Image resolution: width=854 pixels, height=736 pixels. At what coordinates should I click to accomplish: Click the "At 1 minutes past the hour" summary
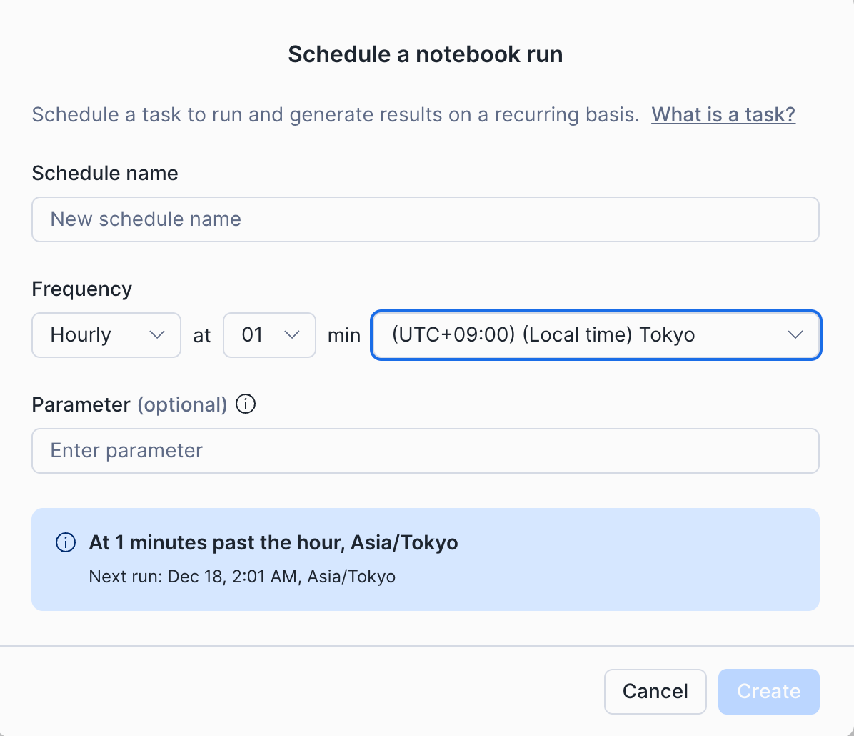tap(273, 543)
